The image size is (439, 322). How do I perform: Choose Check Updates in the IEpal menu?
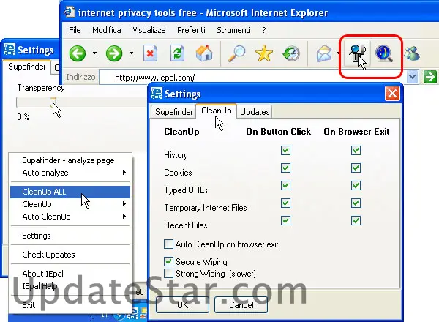click(70, 255)
